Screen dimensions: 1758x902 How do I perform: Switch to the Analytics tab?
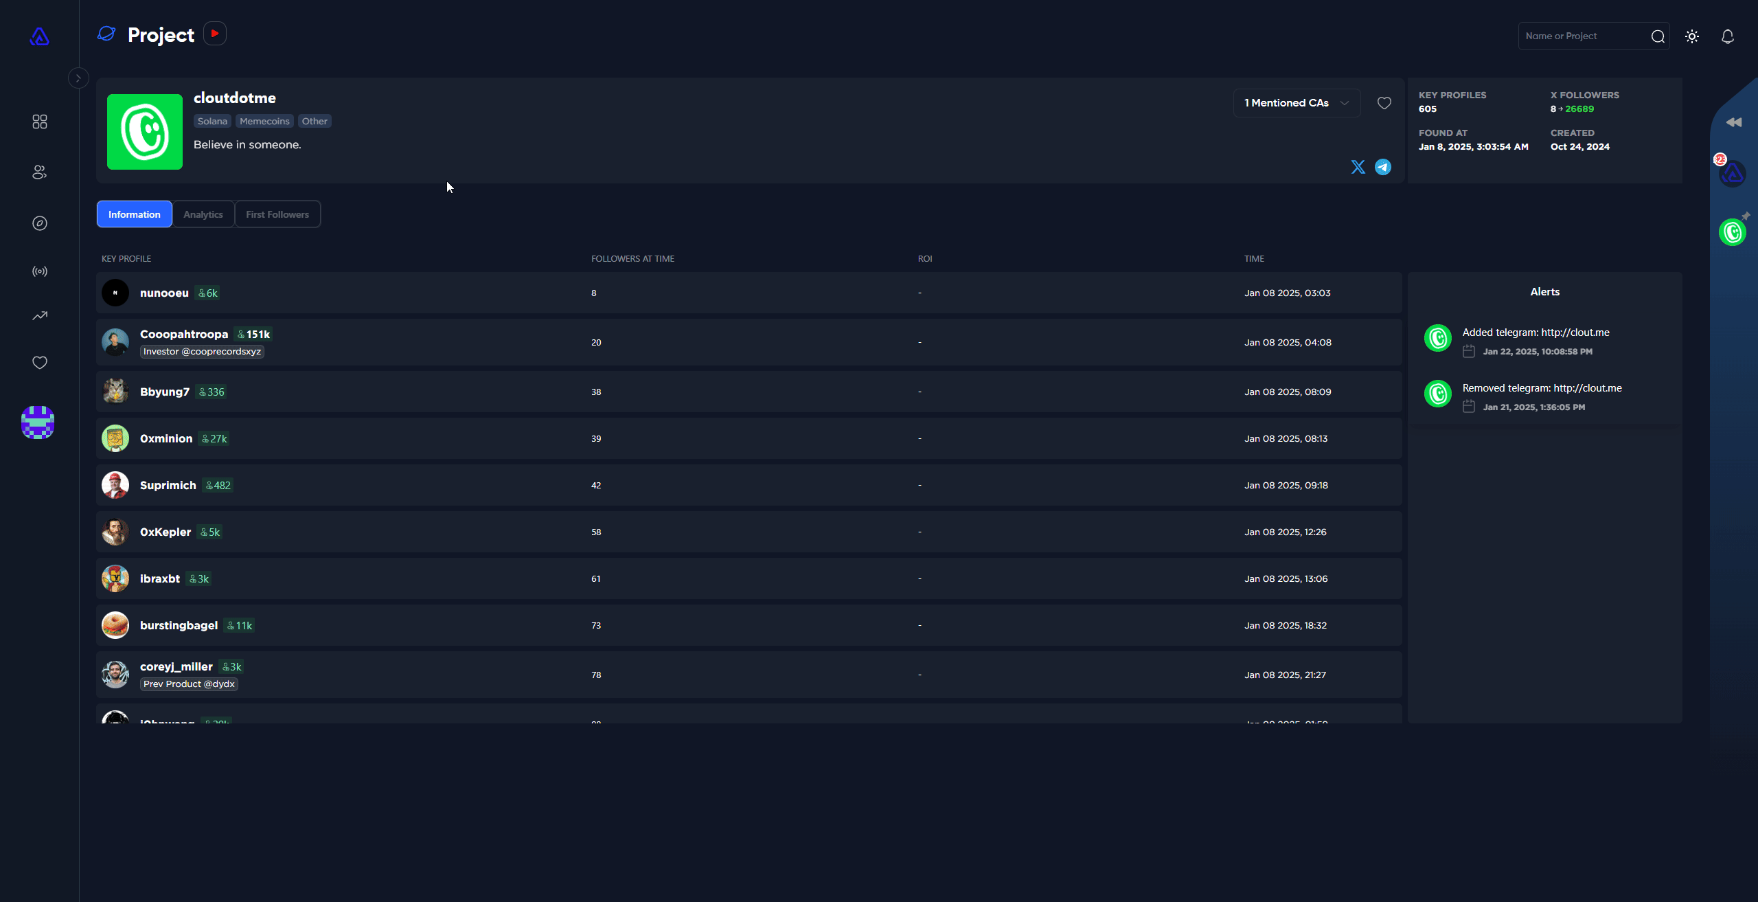pos(203,214)
